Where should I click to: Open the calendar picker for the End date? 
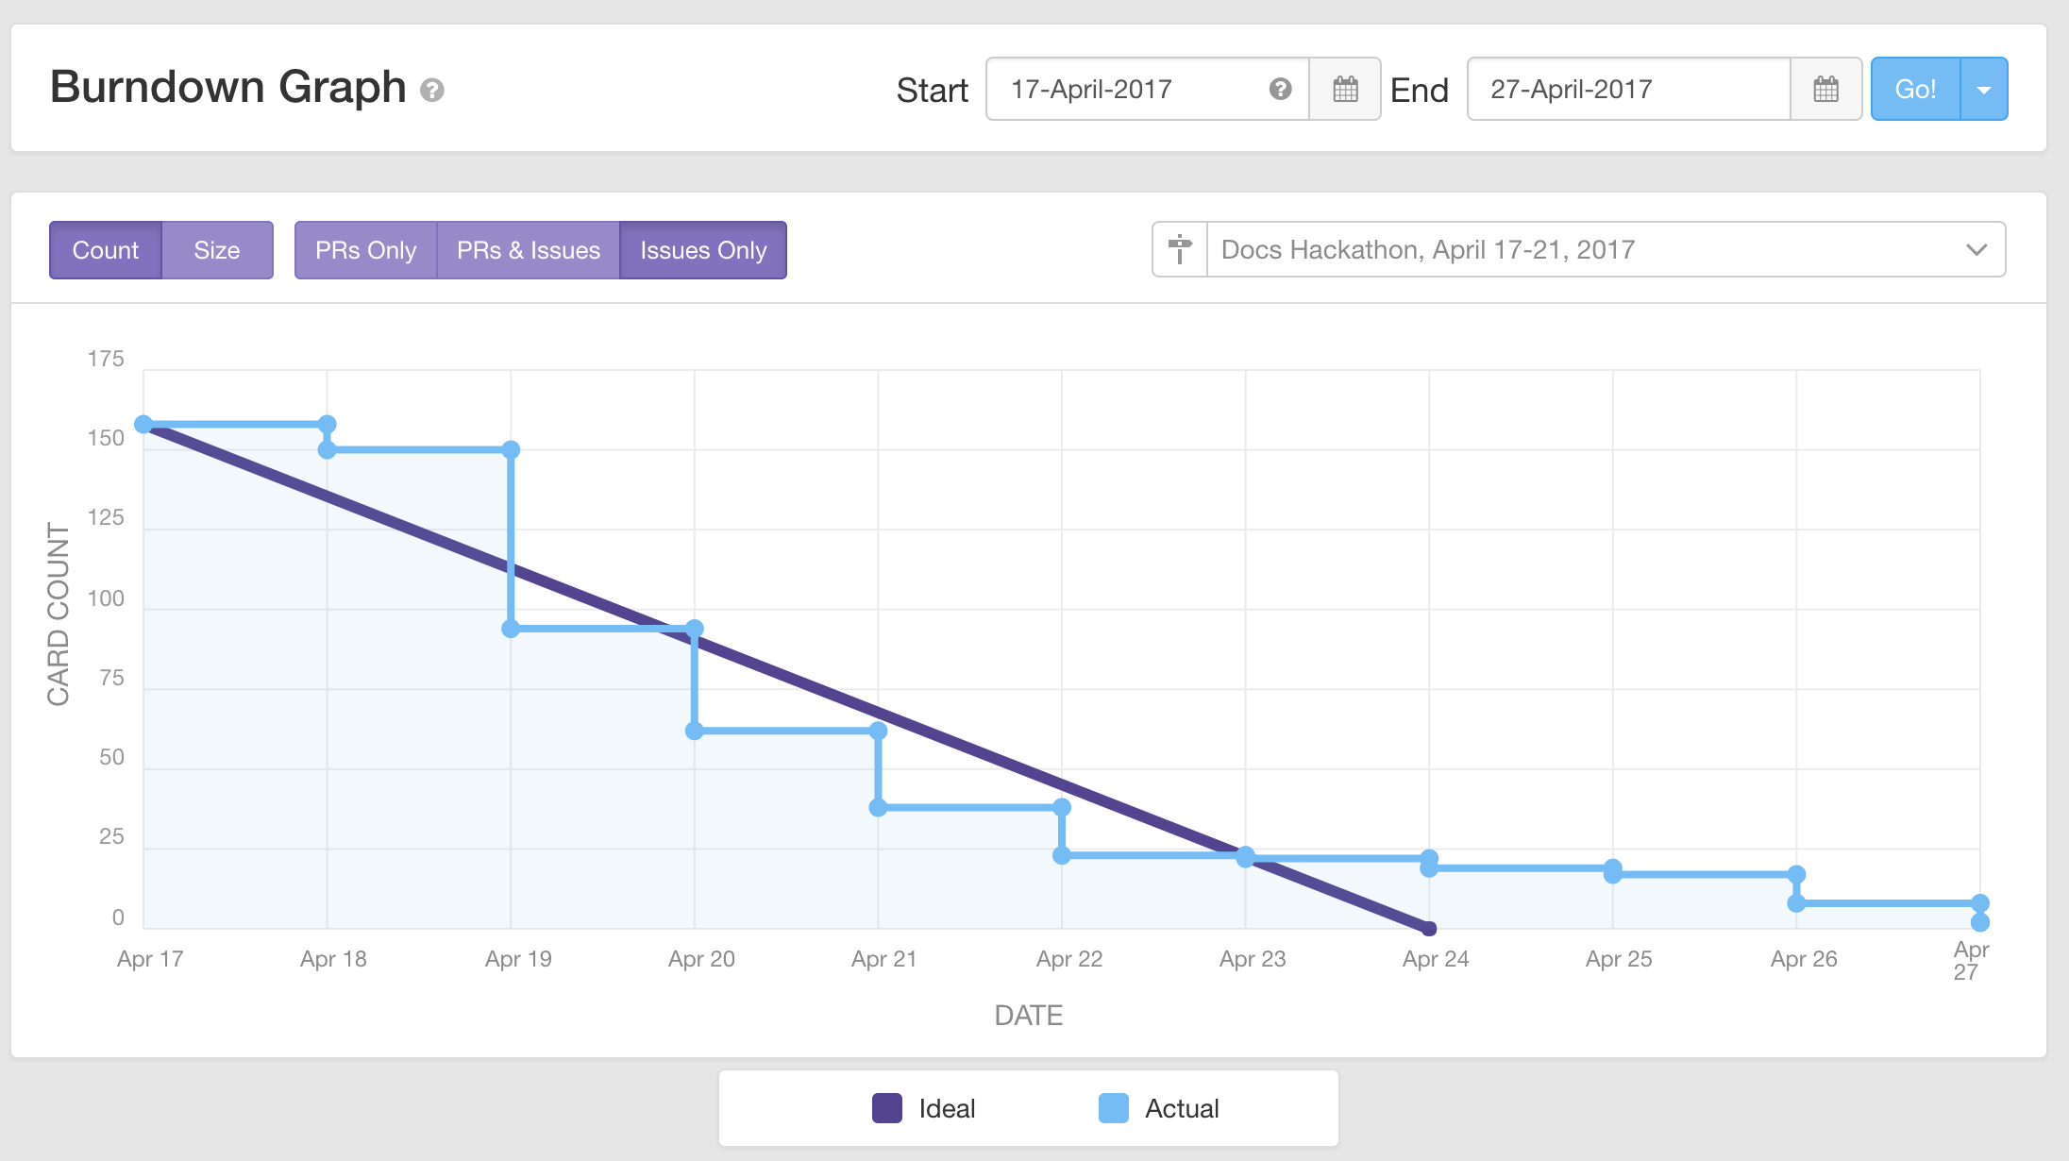pos(1825,89)
